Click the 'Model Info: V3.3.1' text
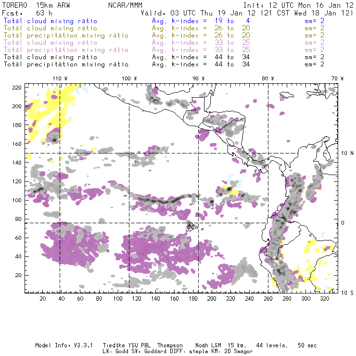The image size is (356, 356). pos(64,345)
